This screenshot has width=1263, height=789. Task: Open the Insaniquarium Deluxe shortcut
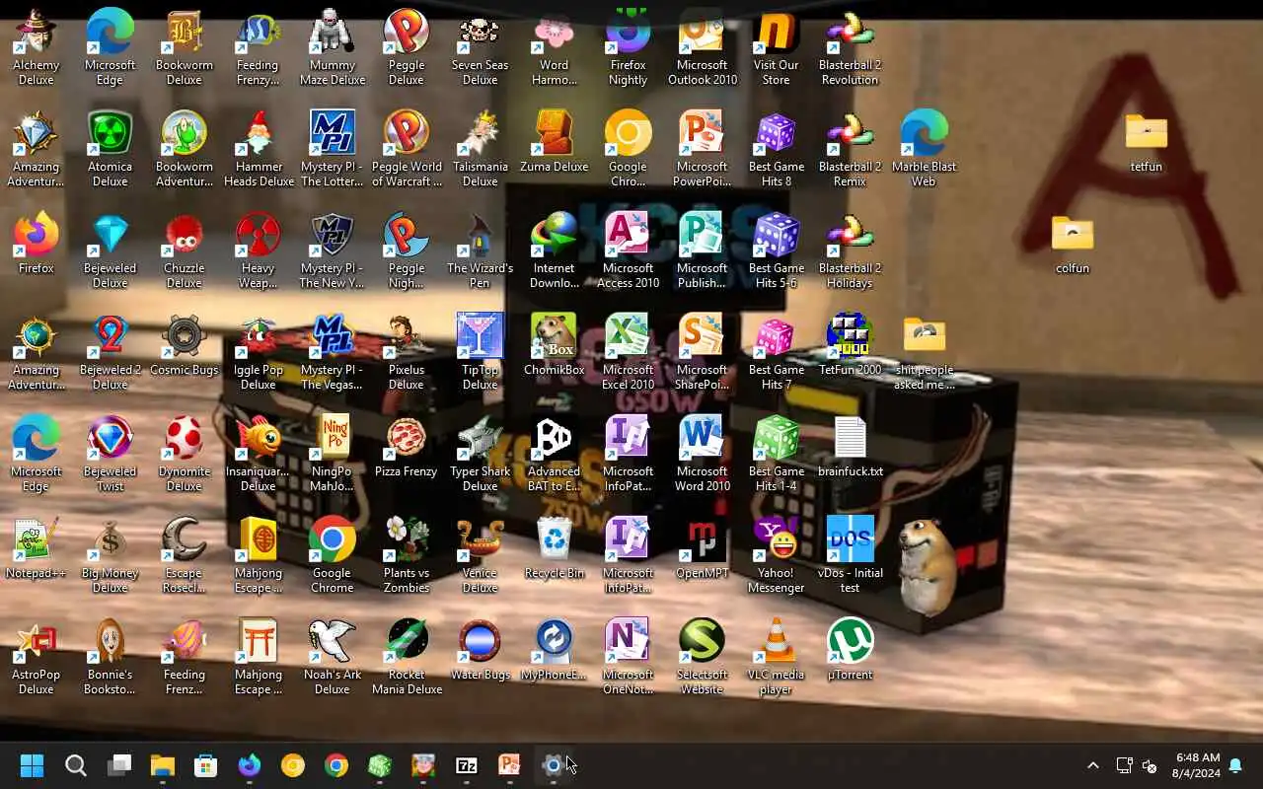[259, 454]
